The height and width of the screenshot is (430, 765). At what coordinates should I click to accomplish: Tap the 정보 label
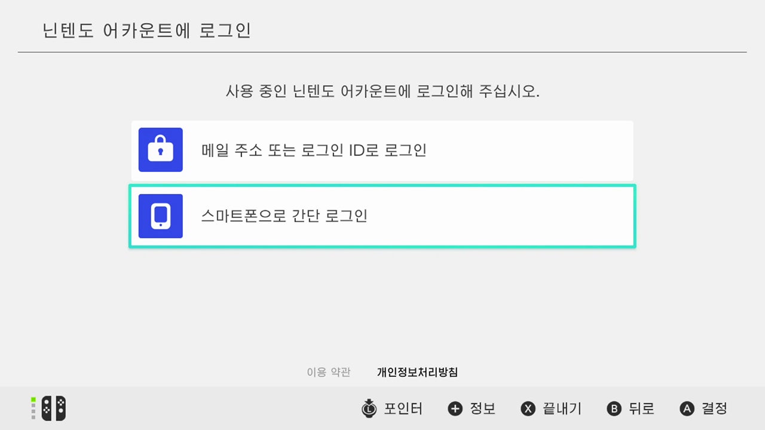click(482, 408)
